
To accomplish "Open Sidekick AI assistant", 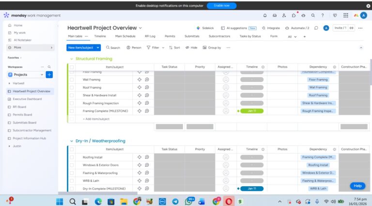I will pos(205,28).
